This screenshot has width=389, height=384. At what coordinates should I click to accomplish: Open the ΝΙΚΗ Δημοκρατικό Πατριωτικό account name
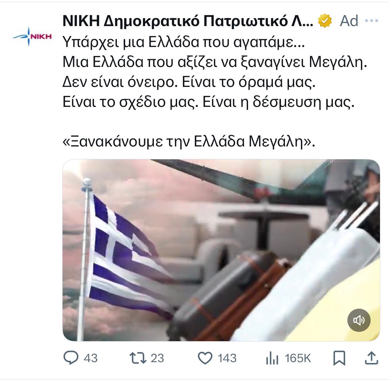coord(187,21)
